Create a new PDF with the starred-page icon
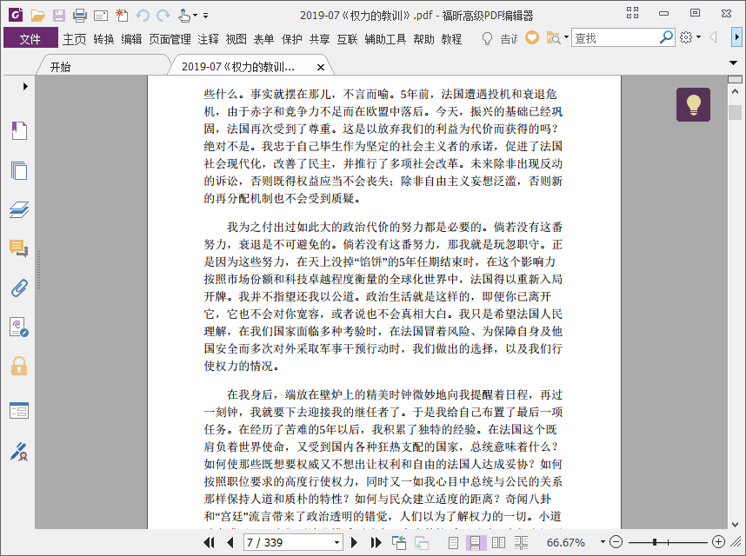The height and width of the screenshot is (556, 746). (x=122, y=16)
